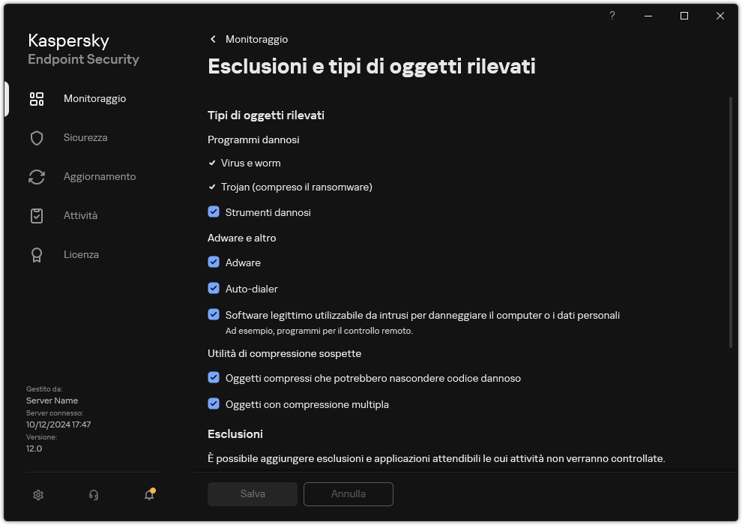
Task: Open the Licenza key icon
Action: pos(36,254)
